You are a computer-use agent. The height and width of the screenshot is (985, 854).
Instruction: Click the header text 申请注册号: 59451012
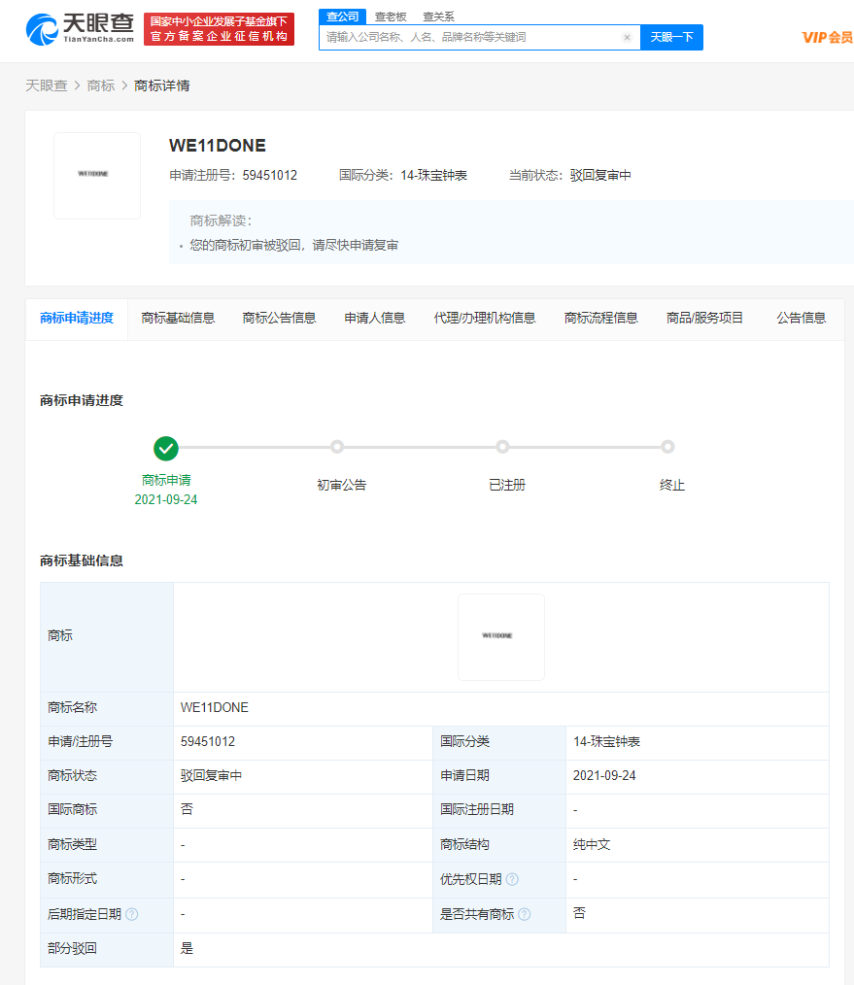tap(233, 175)
